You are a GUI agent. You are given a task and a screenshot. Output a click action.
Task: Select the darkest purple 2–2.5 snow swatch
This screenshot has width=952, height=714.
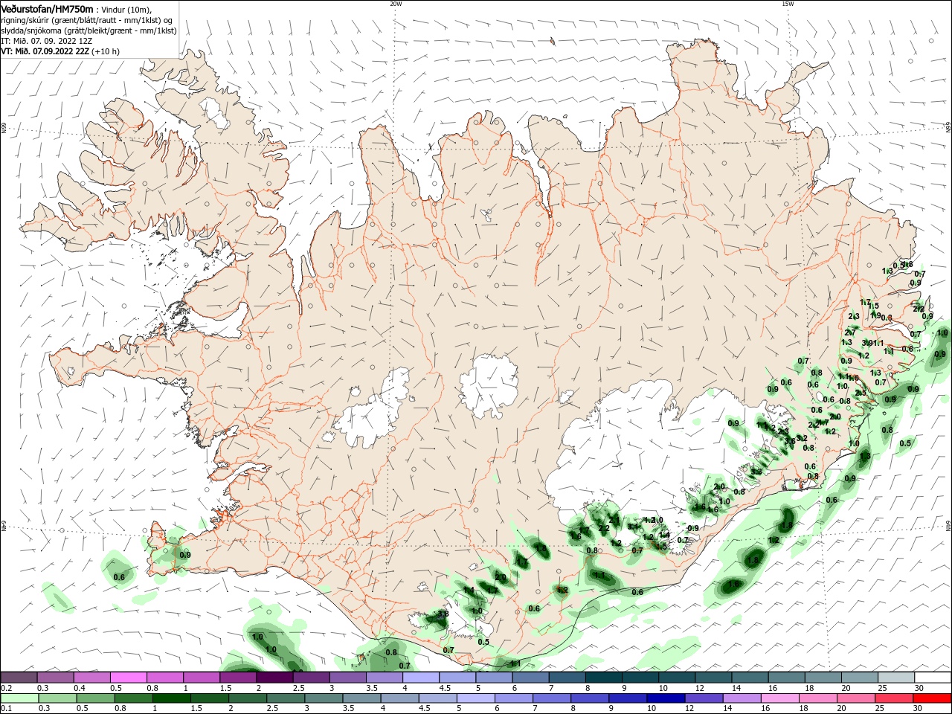[274, 678]
